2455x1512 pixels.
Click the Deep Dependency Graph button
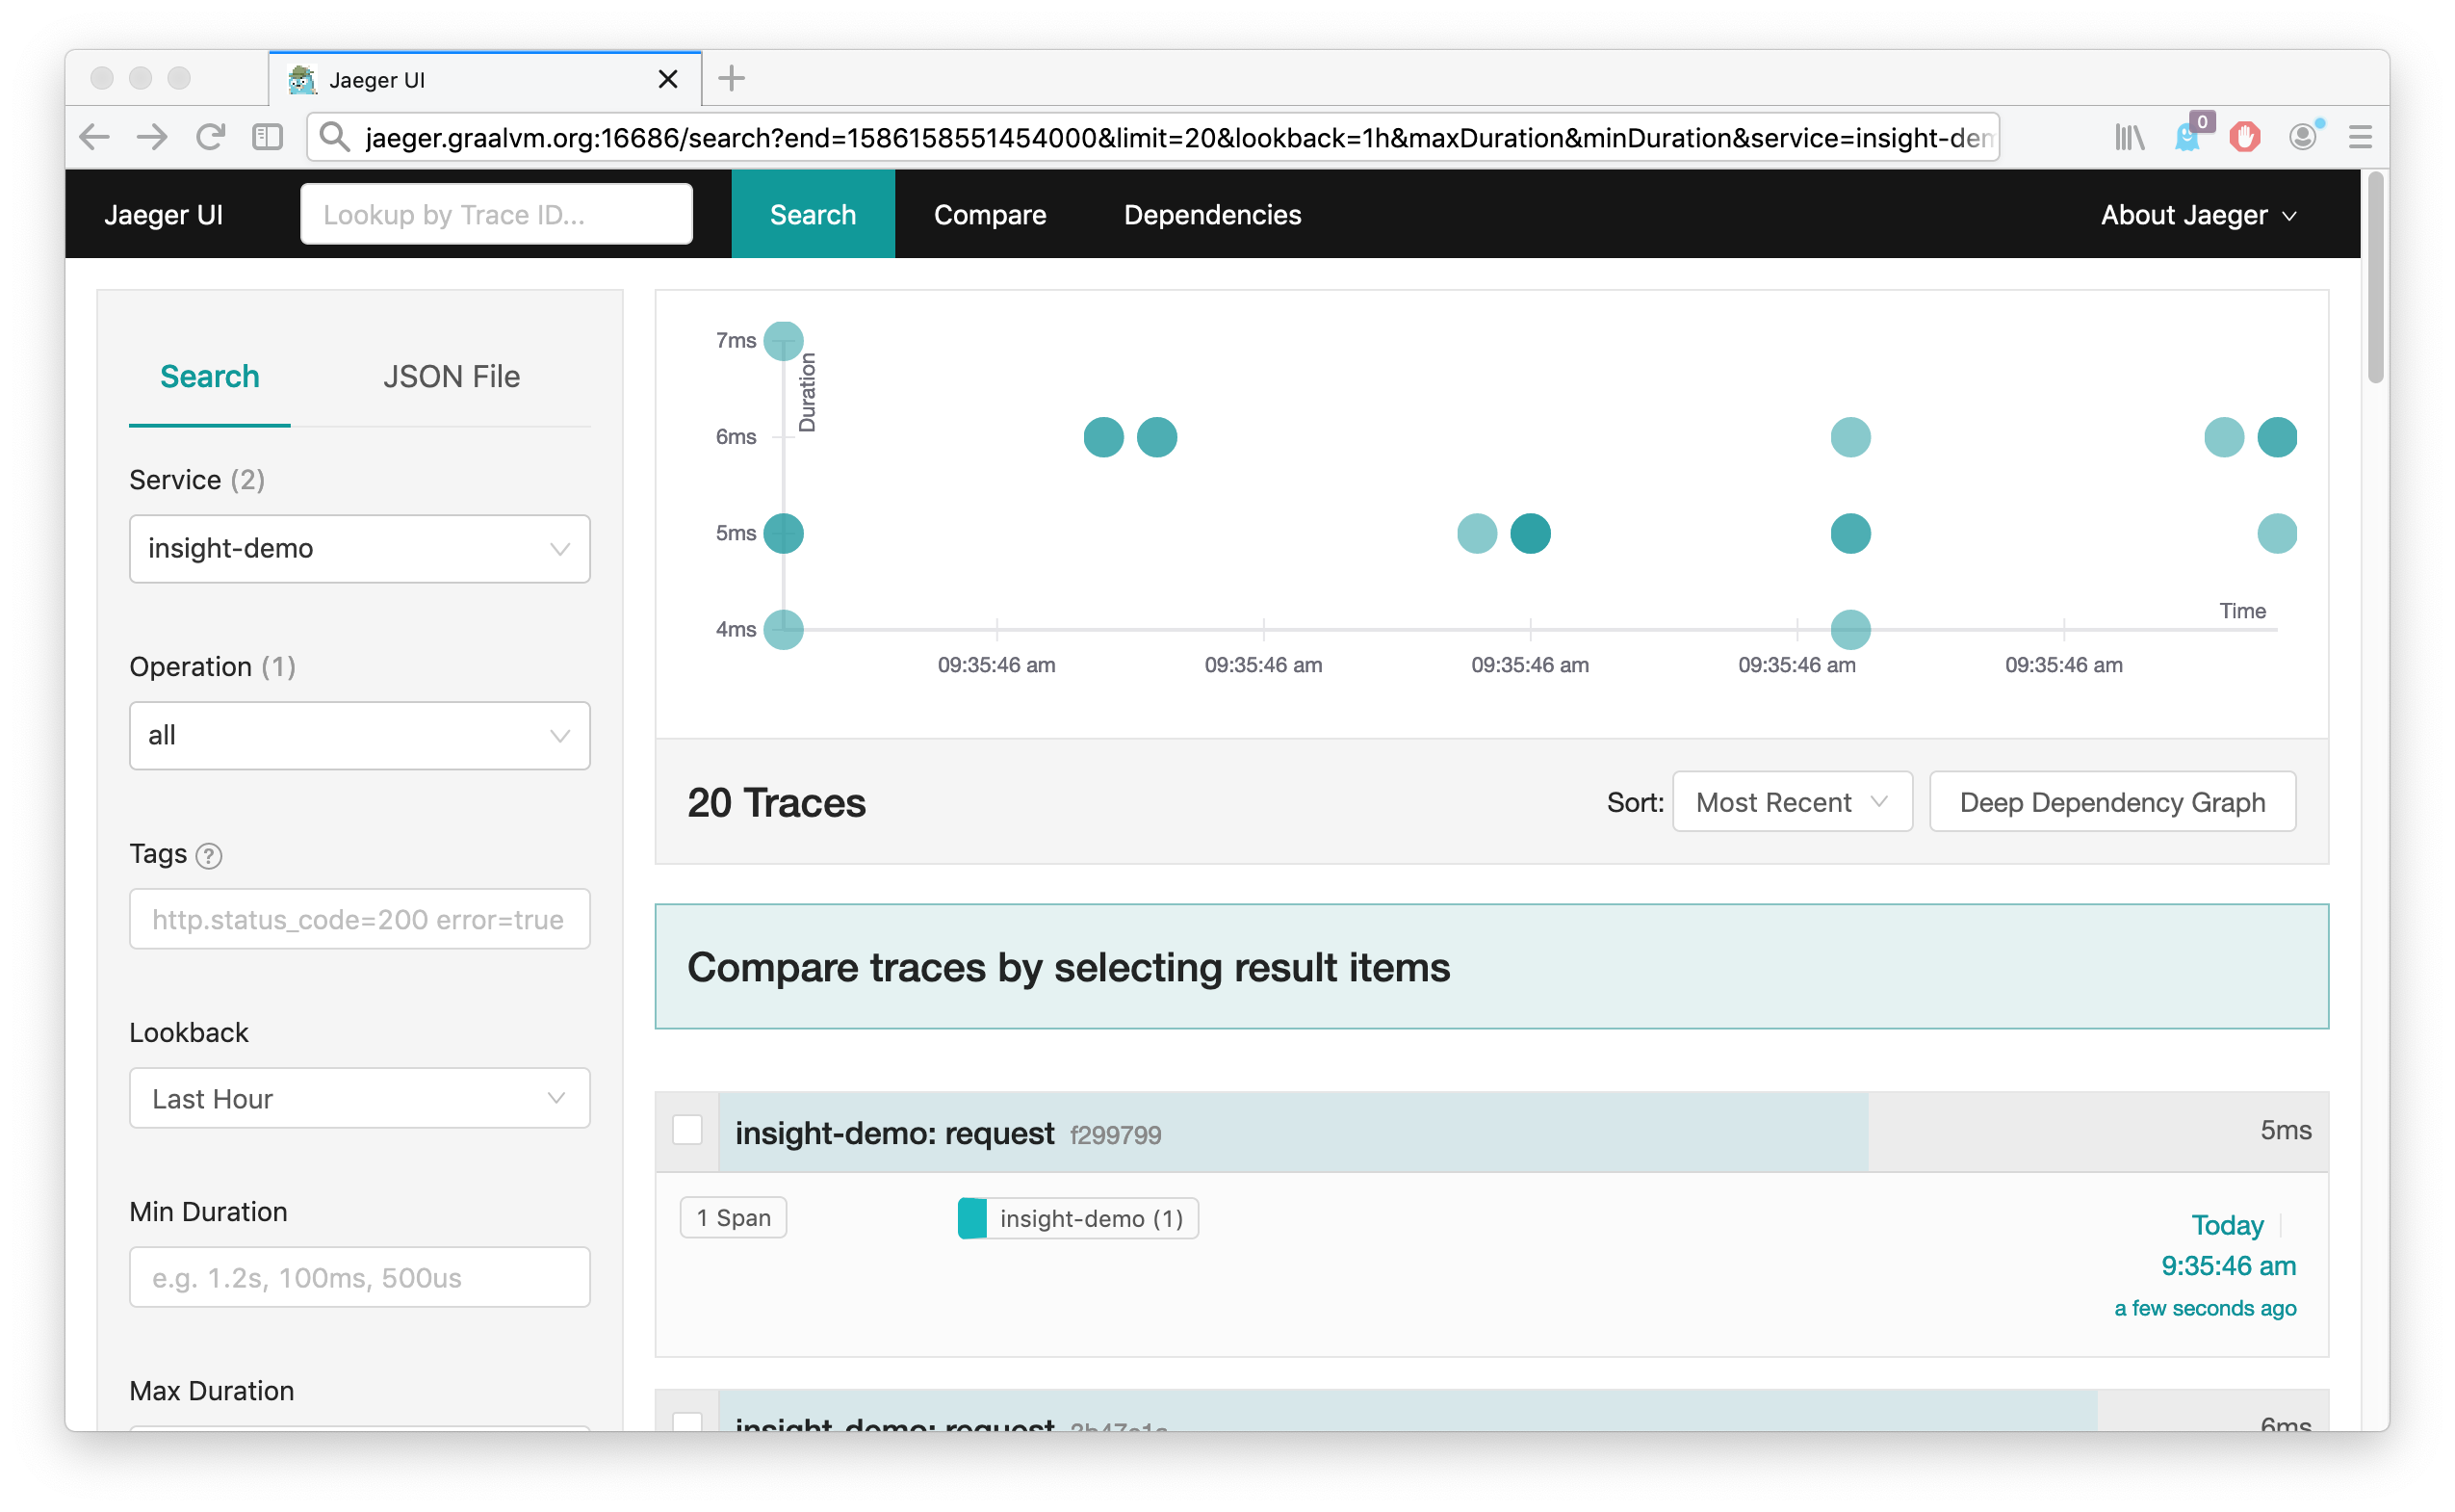point(2111,802)
